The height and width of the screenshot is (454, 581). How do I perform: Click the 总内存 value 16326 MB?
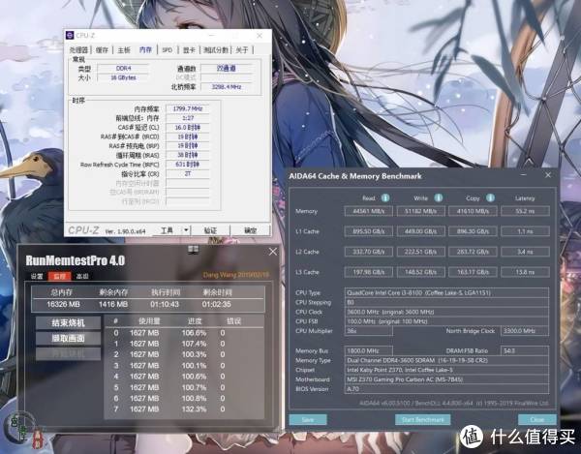click(63, 304)
